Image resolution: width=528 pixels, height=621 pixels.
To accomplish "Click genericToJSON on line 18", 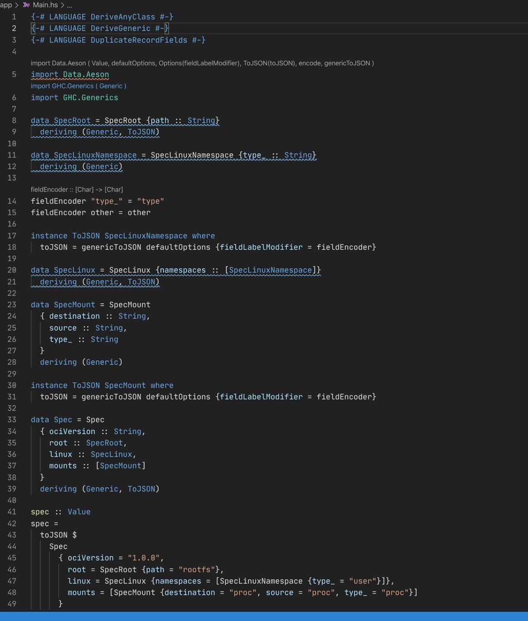I will (111, 247).
